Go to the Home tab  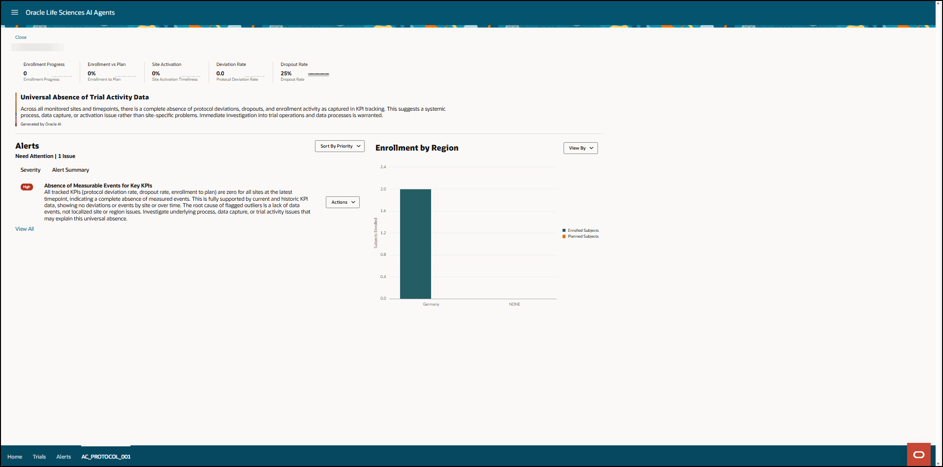tap(15, 457)
